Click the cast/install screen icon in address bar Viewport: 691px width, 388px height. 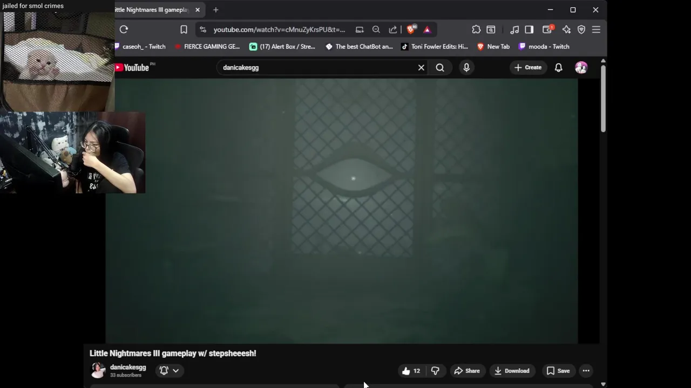point(360,30)
